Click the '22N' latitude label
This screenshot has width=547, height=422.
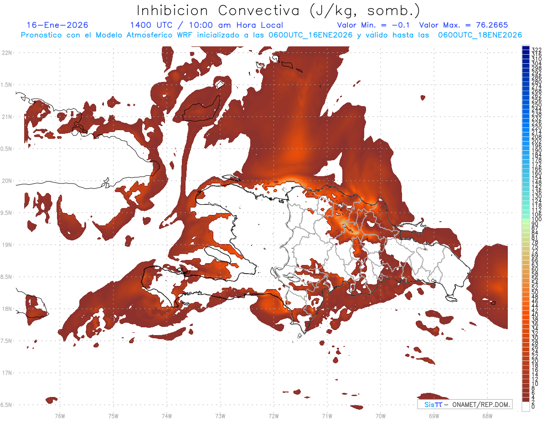7,52
